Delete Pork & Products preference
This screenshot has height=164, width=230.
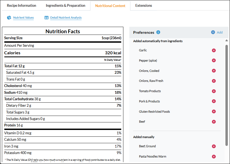[214, 101]
